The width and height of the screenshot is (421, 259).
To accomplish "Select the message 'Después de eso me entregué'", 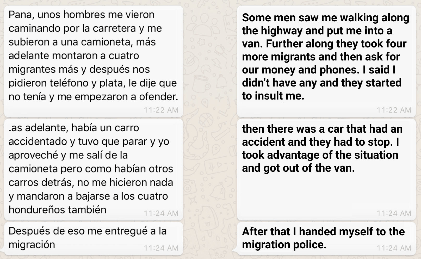I will pos(94,239).
